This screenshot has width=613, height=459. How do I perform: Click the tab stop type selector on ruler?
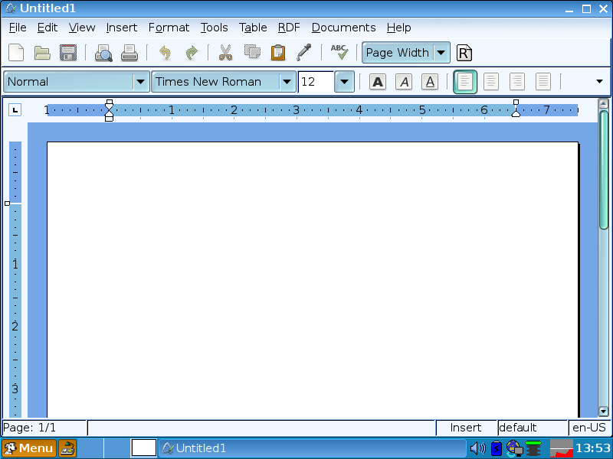click(15, 110)
